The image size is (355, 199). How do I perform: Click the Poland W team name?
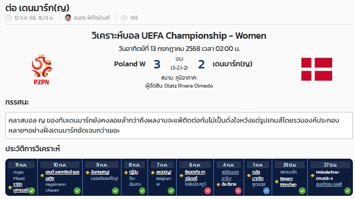coord(129,64)
